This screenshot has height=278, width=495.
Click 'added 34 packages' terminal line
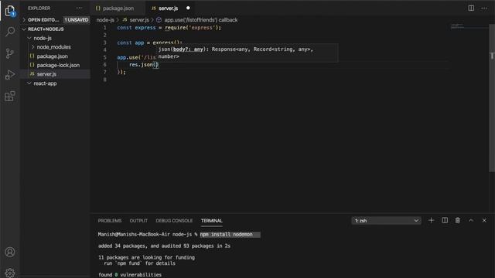[164, 246]
